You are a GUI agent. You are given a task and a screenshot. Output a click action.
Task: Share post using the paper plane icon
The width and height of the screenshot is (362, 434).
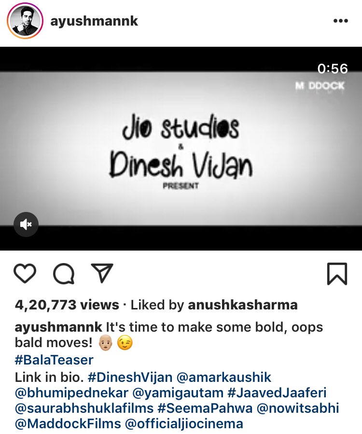click(x=102, y=273)
